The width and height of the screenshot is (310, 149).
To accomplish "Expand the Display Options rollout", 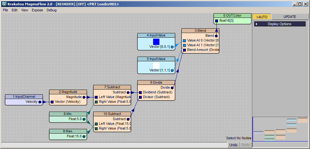I will click(280, 24).
